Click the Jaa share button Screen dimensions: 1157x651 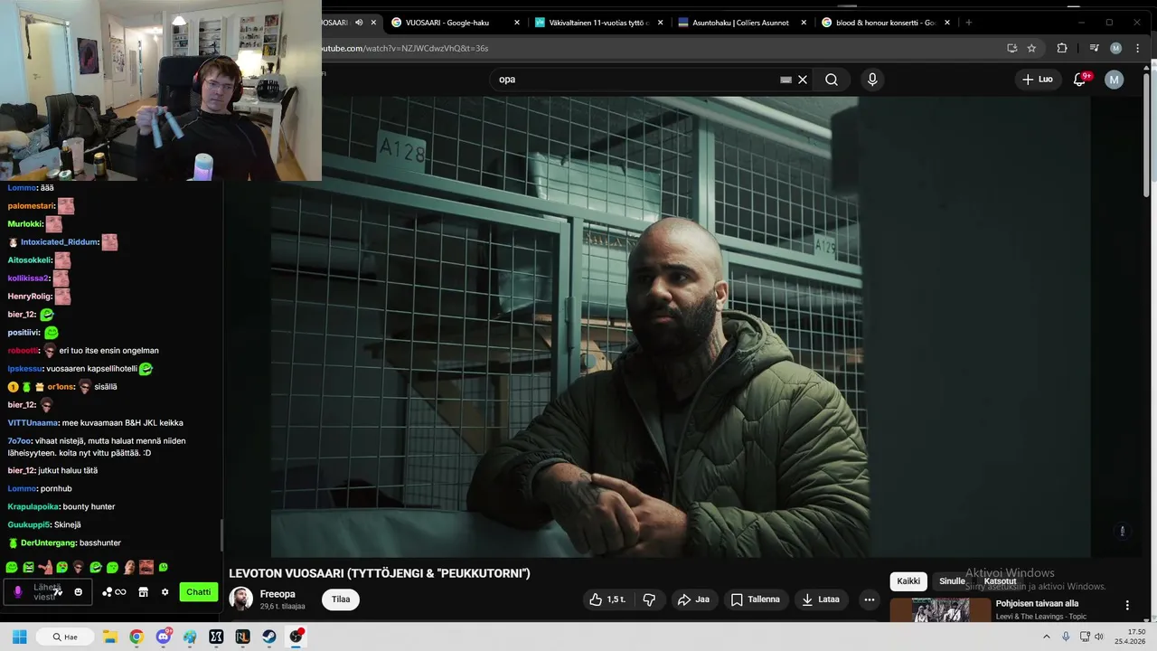pyautogui.click(x=693, y=599)
